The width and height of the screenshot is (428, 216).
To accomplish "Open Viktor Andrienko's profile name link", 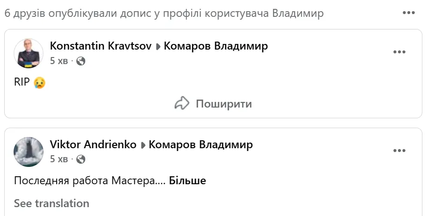I will click(x=93, y=144).
